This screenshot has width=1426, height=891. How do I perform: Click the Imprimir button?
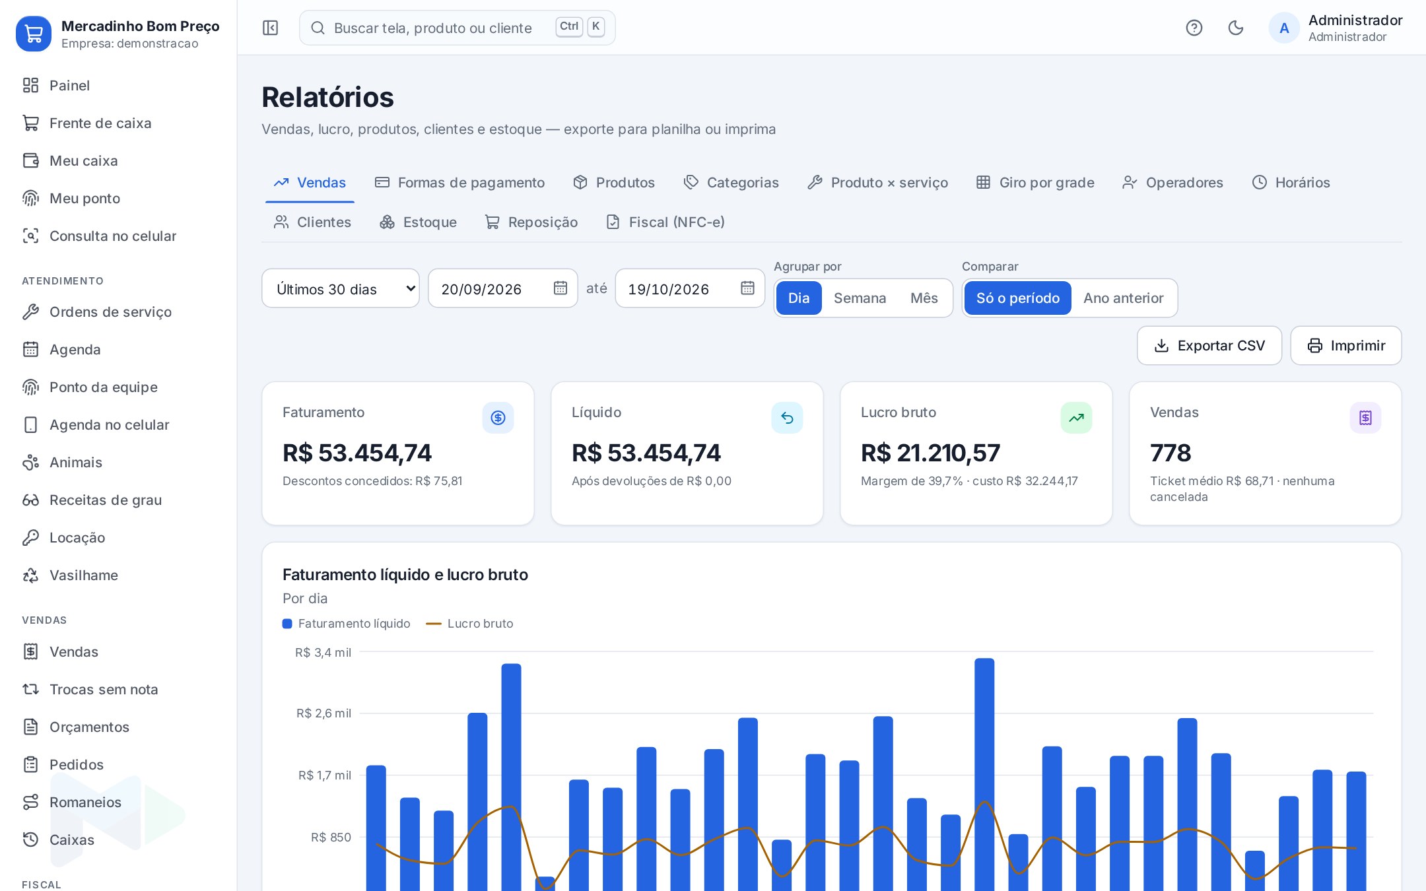pos(1346,345)
